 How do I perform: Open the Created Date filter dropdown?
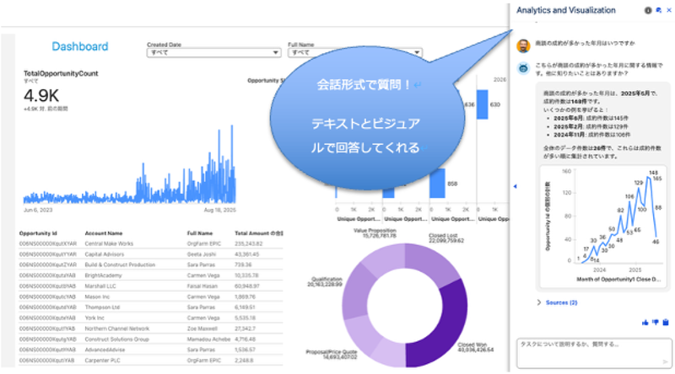pos(213,51)
